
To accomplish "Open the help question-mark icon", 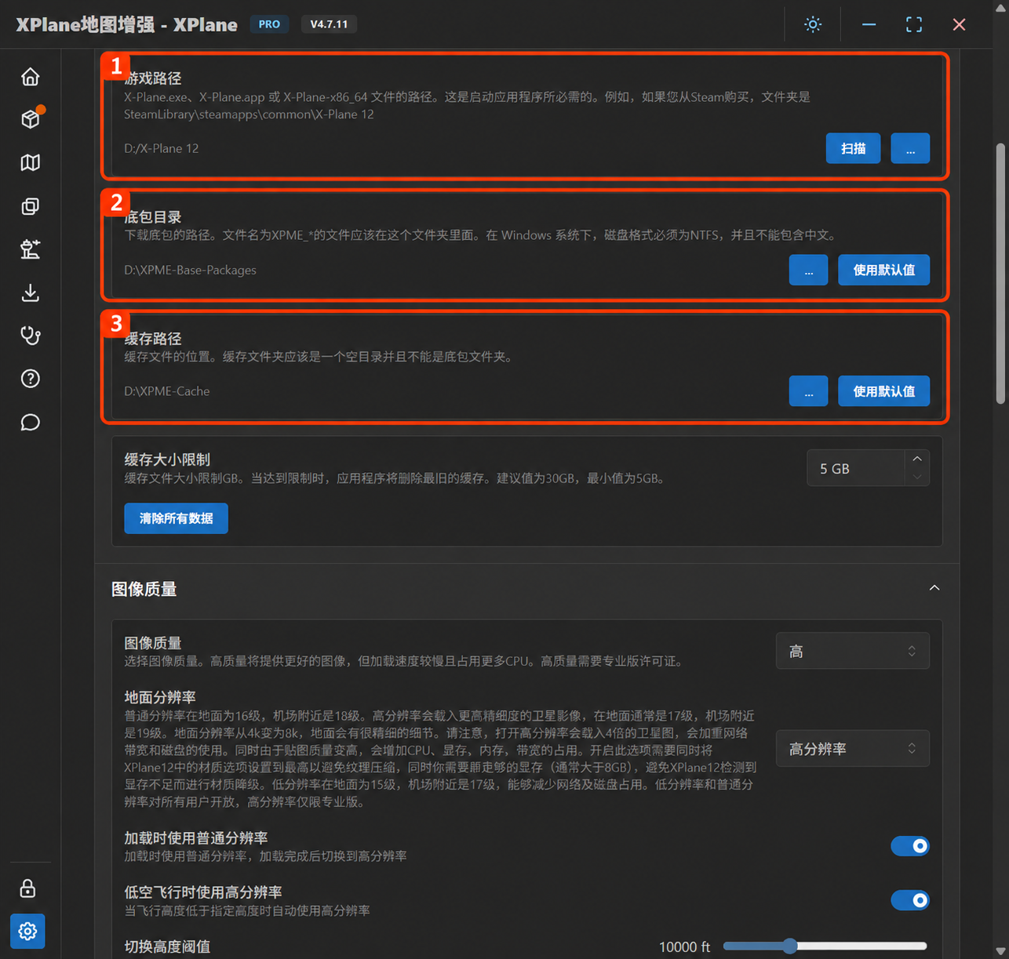I will point(30,379).
